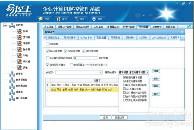Click employee icon next to 朱国伟
This screenshot has width=194, height=130.
coord(19,43)
